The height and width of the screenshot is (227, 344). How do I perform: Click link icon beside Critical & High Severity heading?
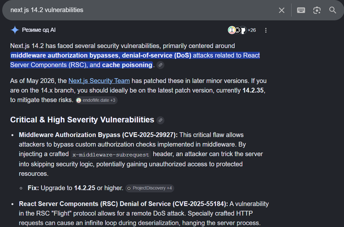(x=160, y=120)
